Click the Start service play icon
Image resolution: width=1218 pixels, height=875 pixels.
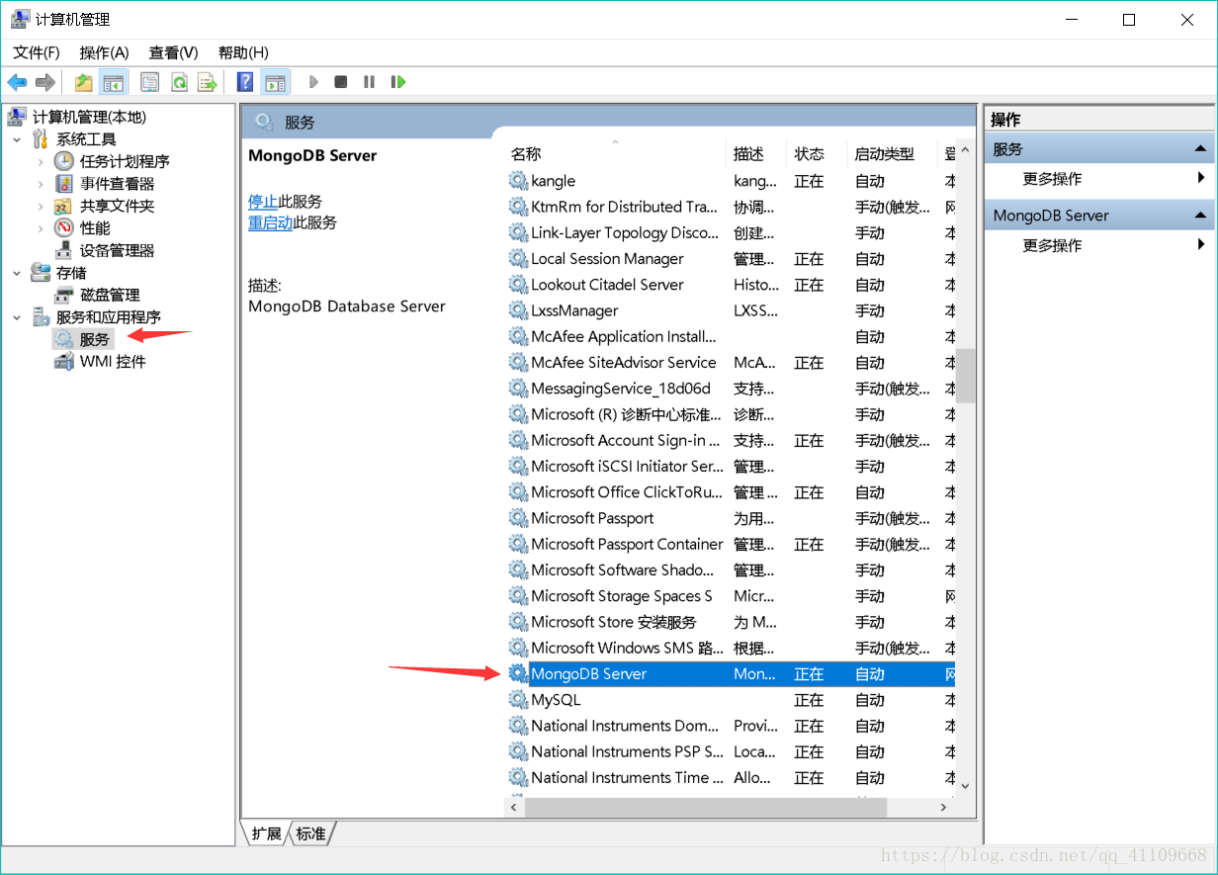pos(313,82)
